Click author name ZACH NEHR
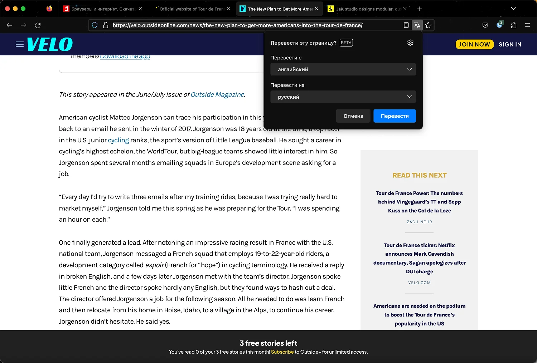This screenshot has height=363, width=537. pos(419,222)
